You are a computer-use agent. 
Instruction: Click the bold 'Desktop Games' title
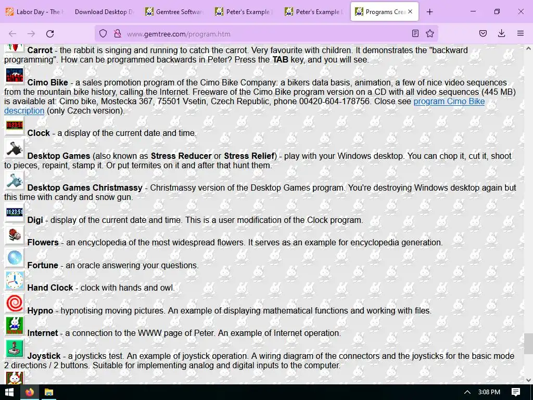tap(58, 156)
